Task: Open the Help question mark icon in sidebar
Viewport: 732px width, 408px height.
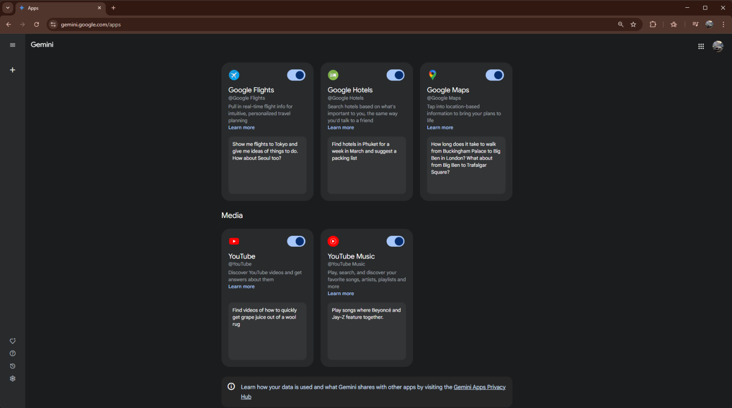Action: point(12,353)
